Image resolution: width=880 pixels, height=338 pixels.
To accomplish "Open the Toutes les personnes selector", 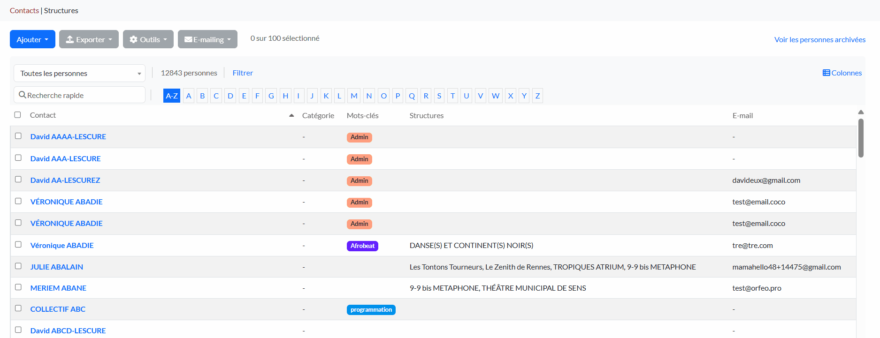I will (x=79, y=74).
